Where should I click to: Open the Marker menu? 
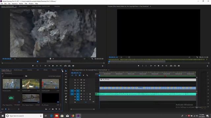(x=21, y=4)
